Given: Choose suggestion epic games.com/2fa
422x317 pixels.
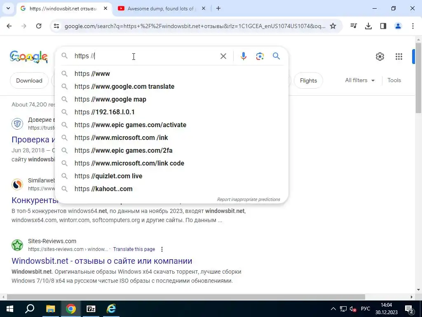Looking at the screenshot, I should (171, 150).
